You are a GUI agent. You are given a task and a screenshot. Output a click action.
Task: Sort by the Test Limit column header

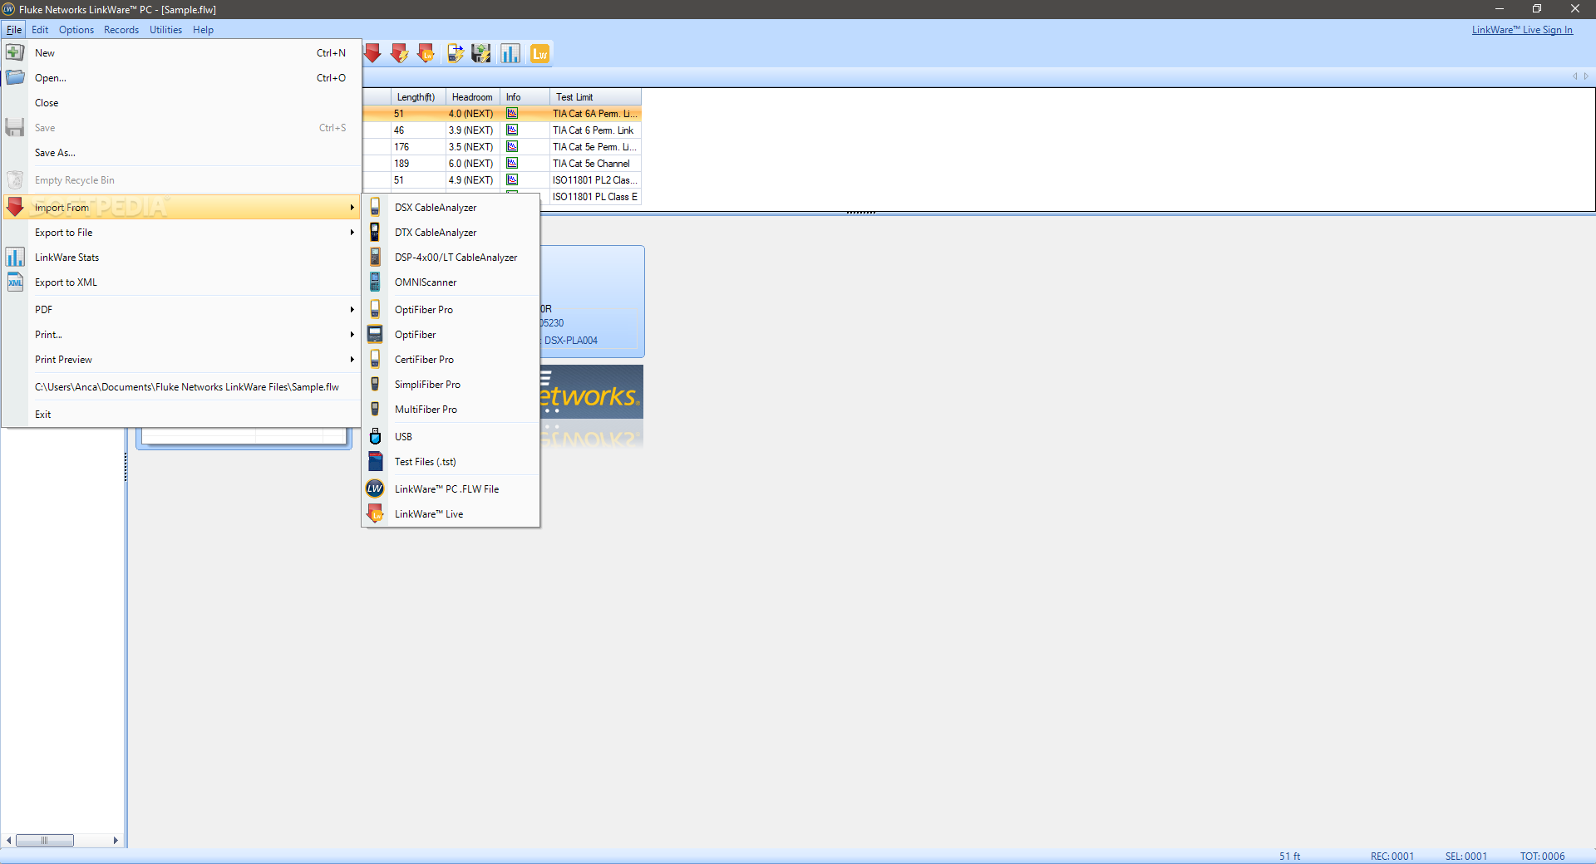[595, 97]
